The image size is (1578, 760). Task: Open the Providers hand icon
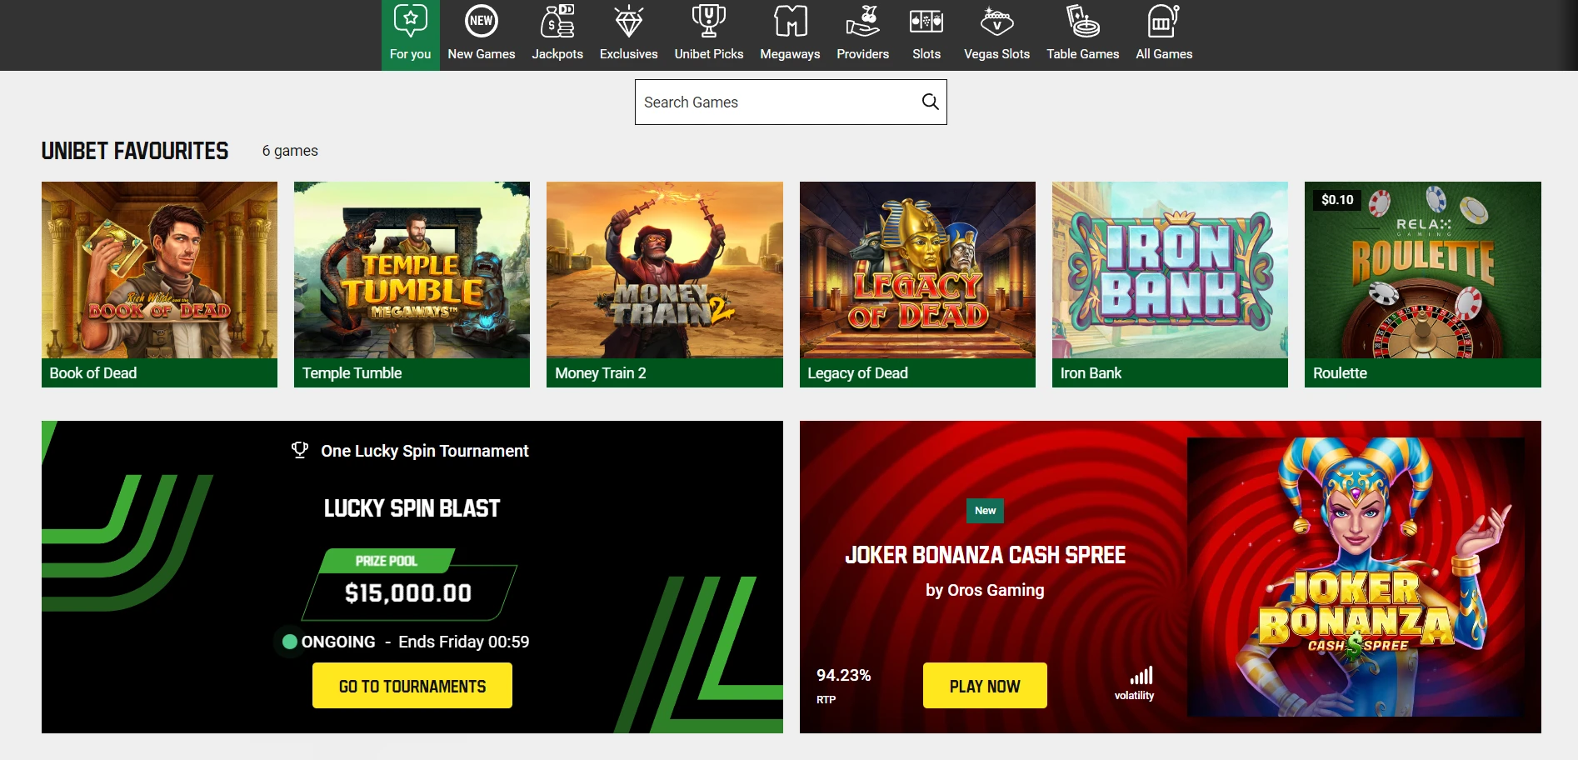point(862,21)
